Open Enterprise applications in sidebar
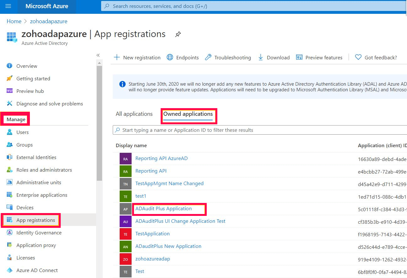Screen dimensions: 407x278 42,195
